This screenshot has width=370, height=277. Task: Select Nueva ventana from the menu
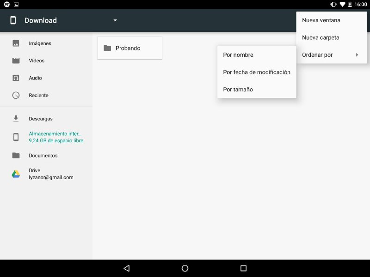point(321,20)
